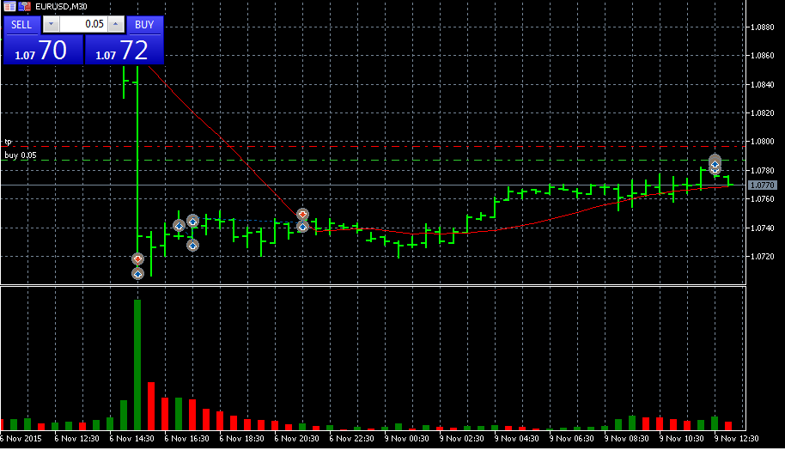The width and height of the screenshot is (785, 450).
Task: Click the lowest blue buy arrow marker
Action: 137,273
